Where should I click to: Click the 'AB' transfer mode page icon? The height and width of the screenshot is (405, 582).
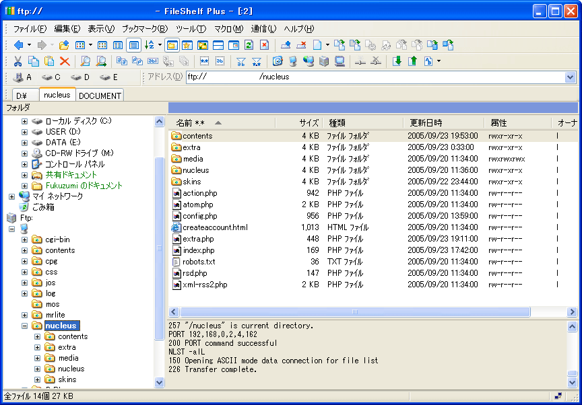pyautogui.click(x=428, y=61)
